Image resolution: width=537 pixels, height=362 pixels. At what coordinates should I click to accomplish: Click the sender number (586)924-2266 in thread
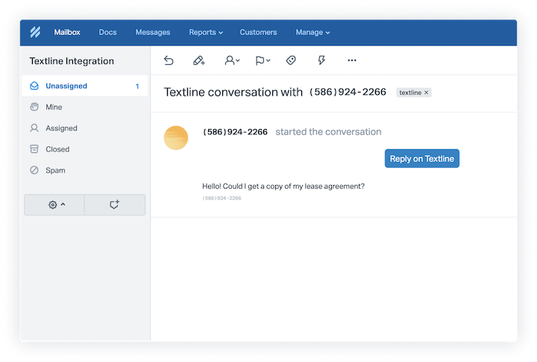235,132
